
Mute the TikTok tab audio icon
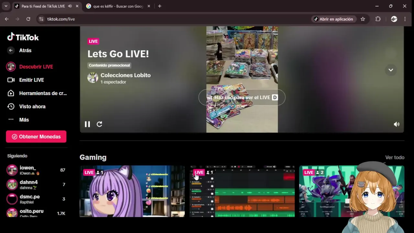[70, 6]
